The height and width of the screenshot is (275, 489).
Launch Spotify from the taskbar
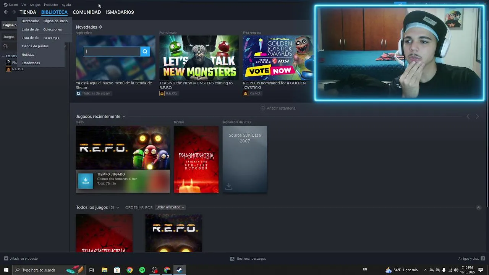pos(142,270)
